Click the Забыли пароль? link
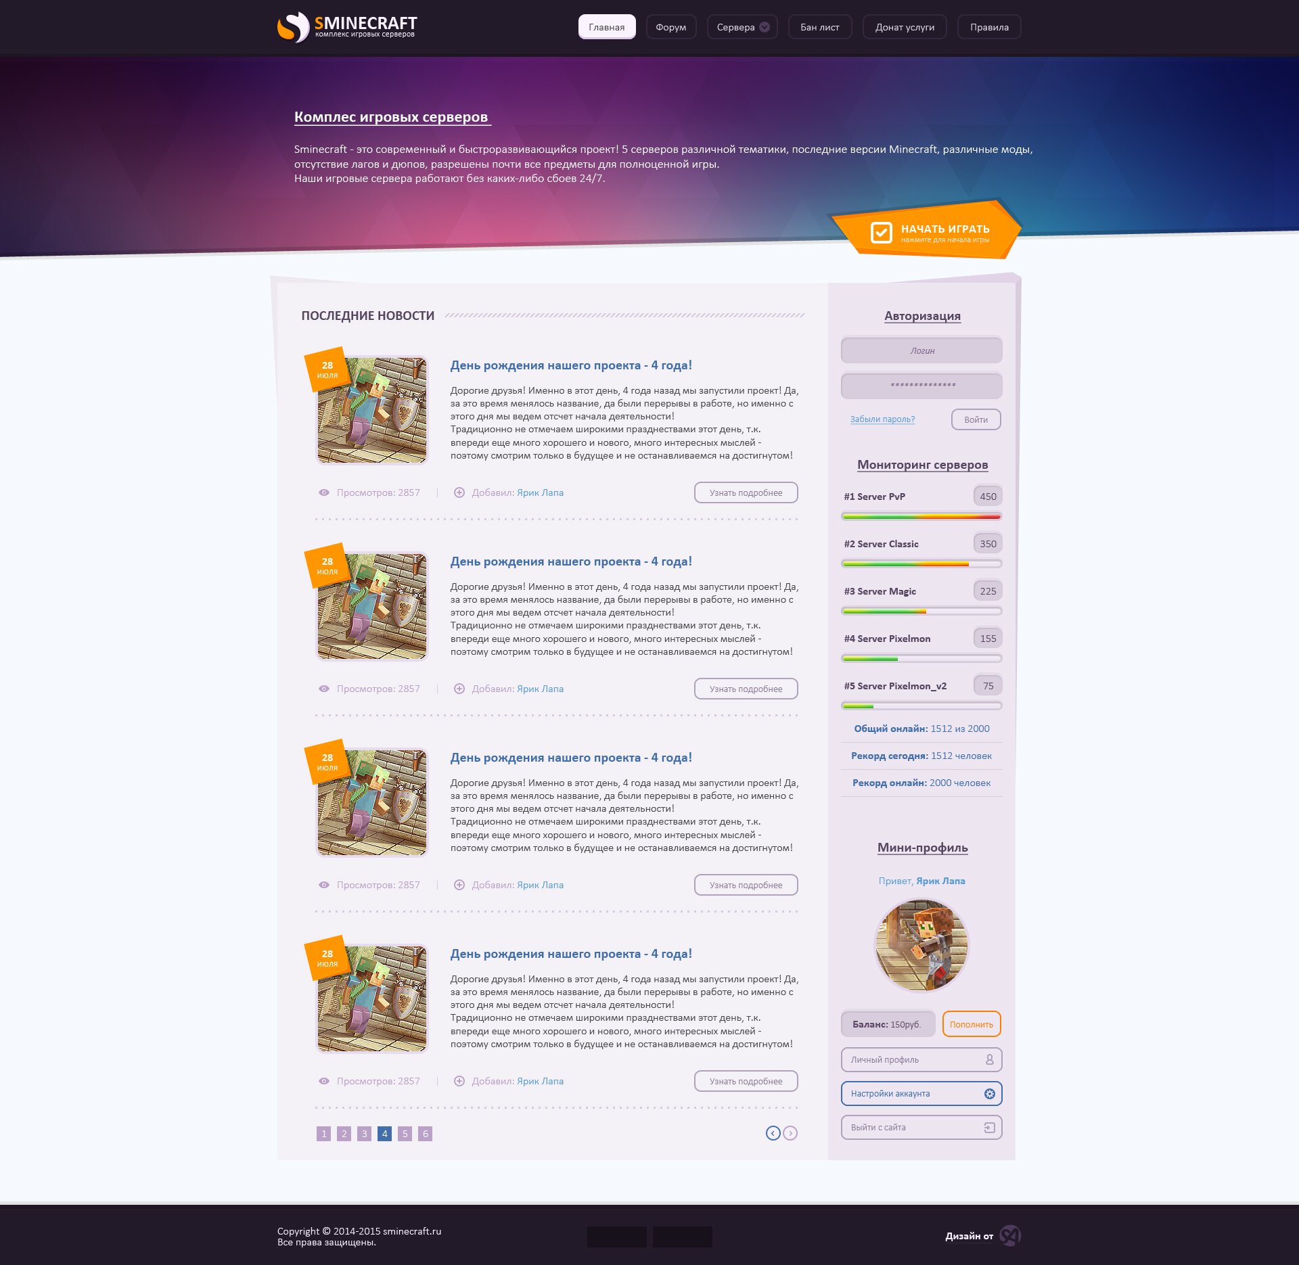Viewport: 1299px width, 1265px height. coord(882,419)
